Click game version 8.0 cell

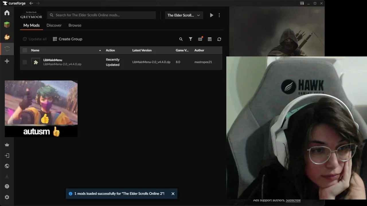[x=178, y=62]
